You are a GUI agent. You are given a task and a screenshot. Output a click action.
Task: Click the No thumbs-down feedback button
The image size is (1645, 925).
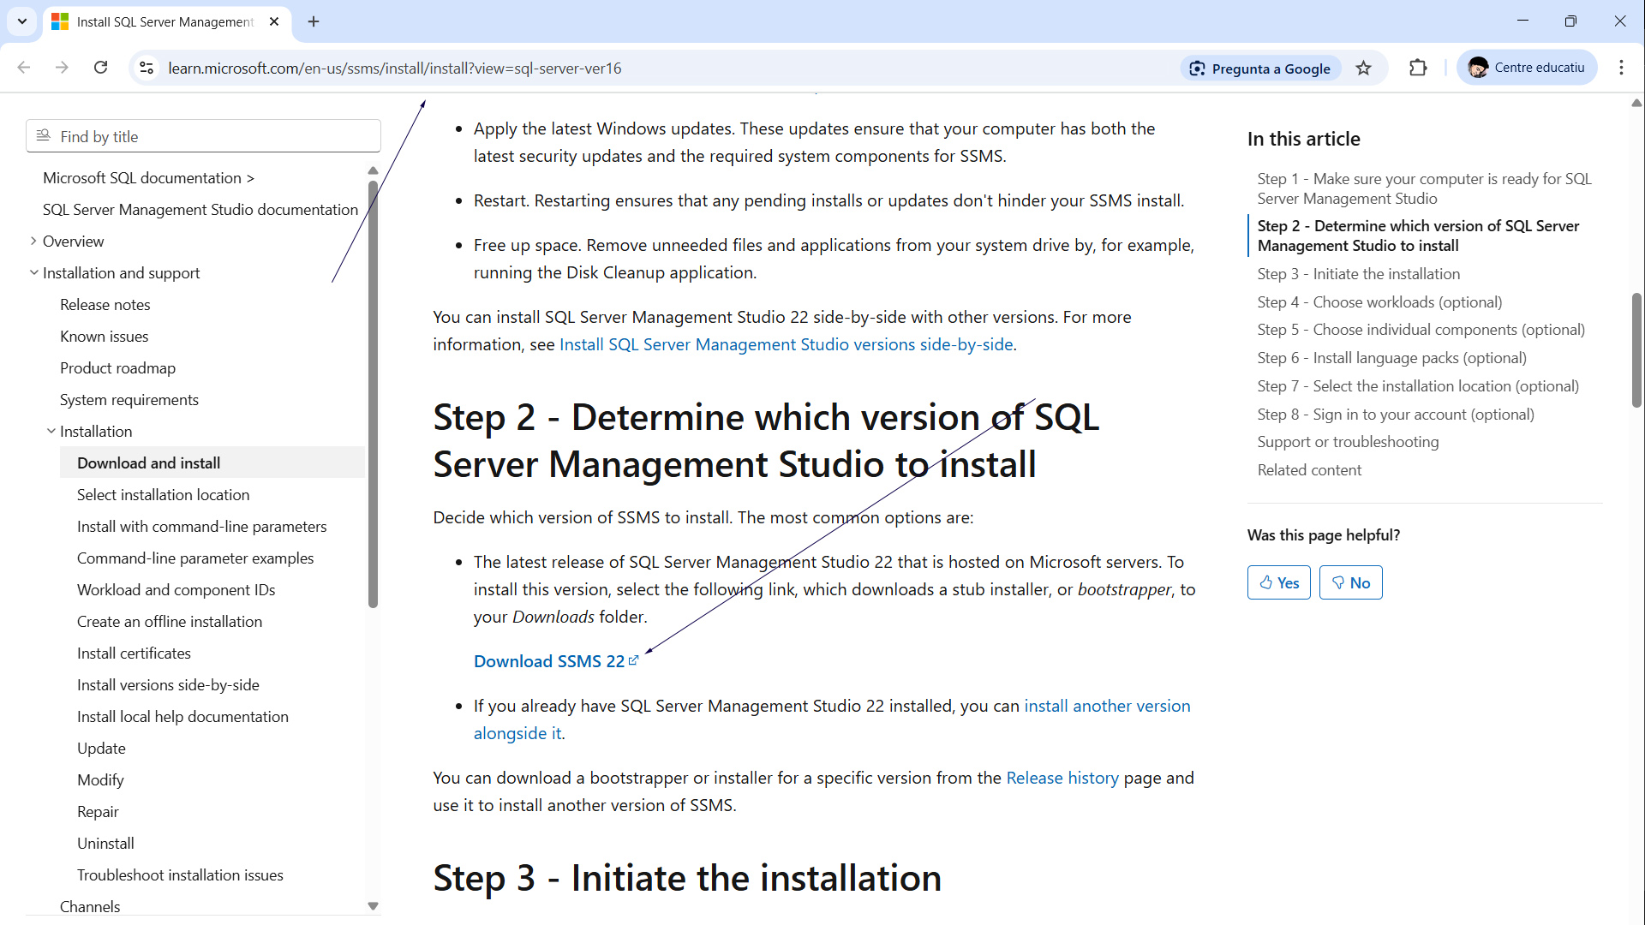coord(1350,582)
